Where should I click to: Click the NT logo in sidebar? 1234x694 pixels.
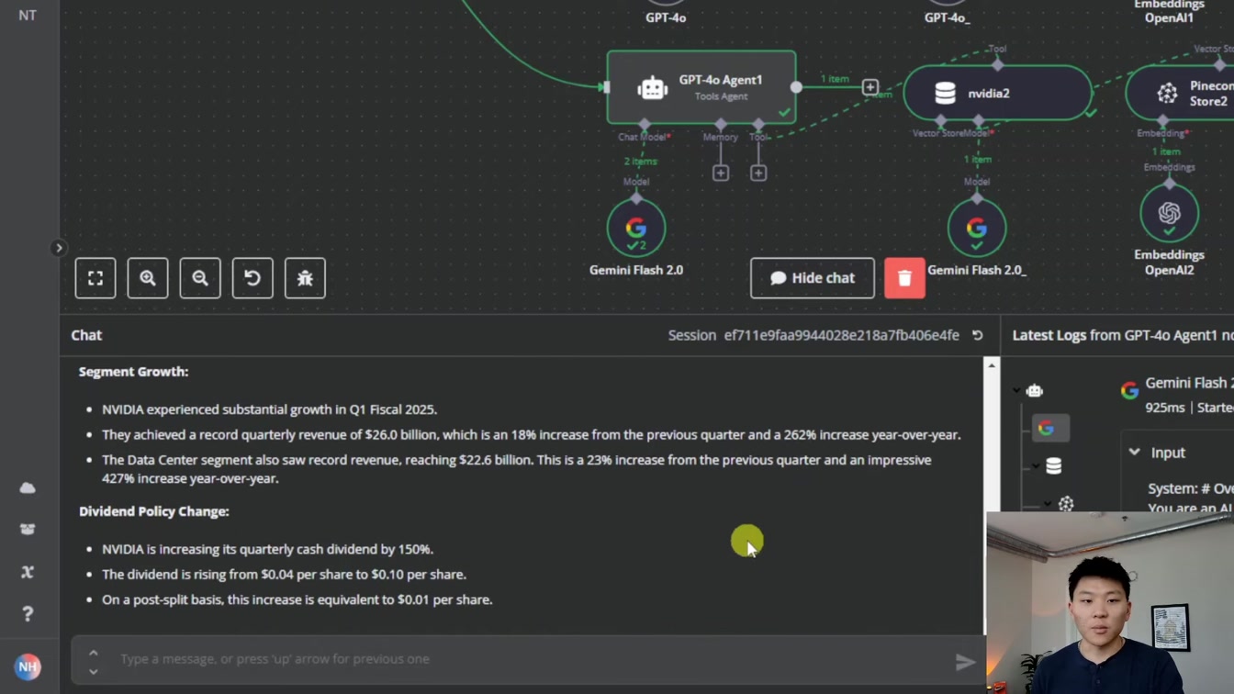tap(28, 15)
